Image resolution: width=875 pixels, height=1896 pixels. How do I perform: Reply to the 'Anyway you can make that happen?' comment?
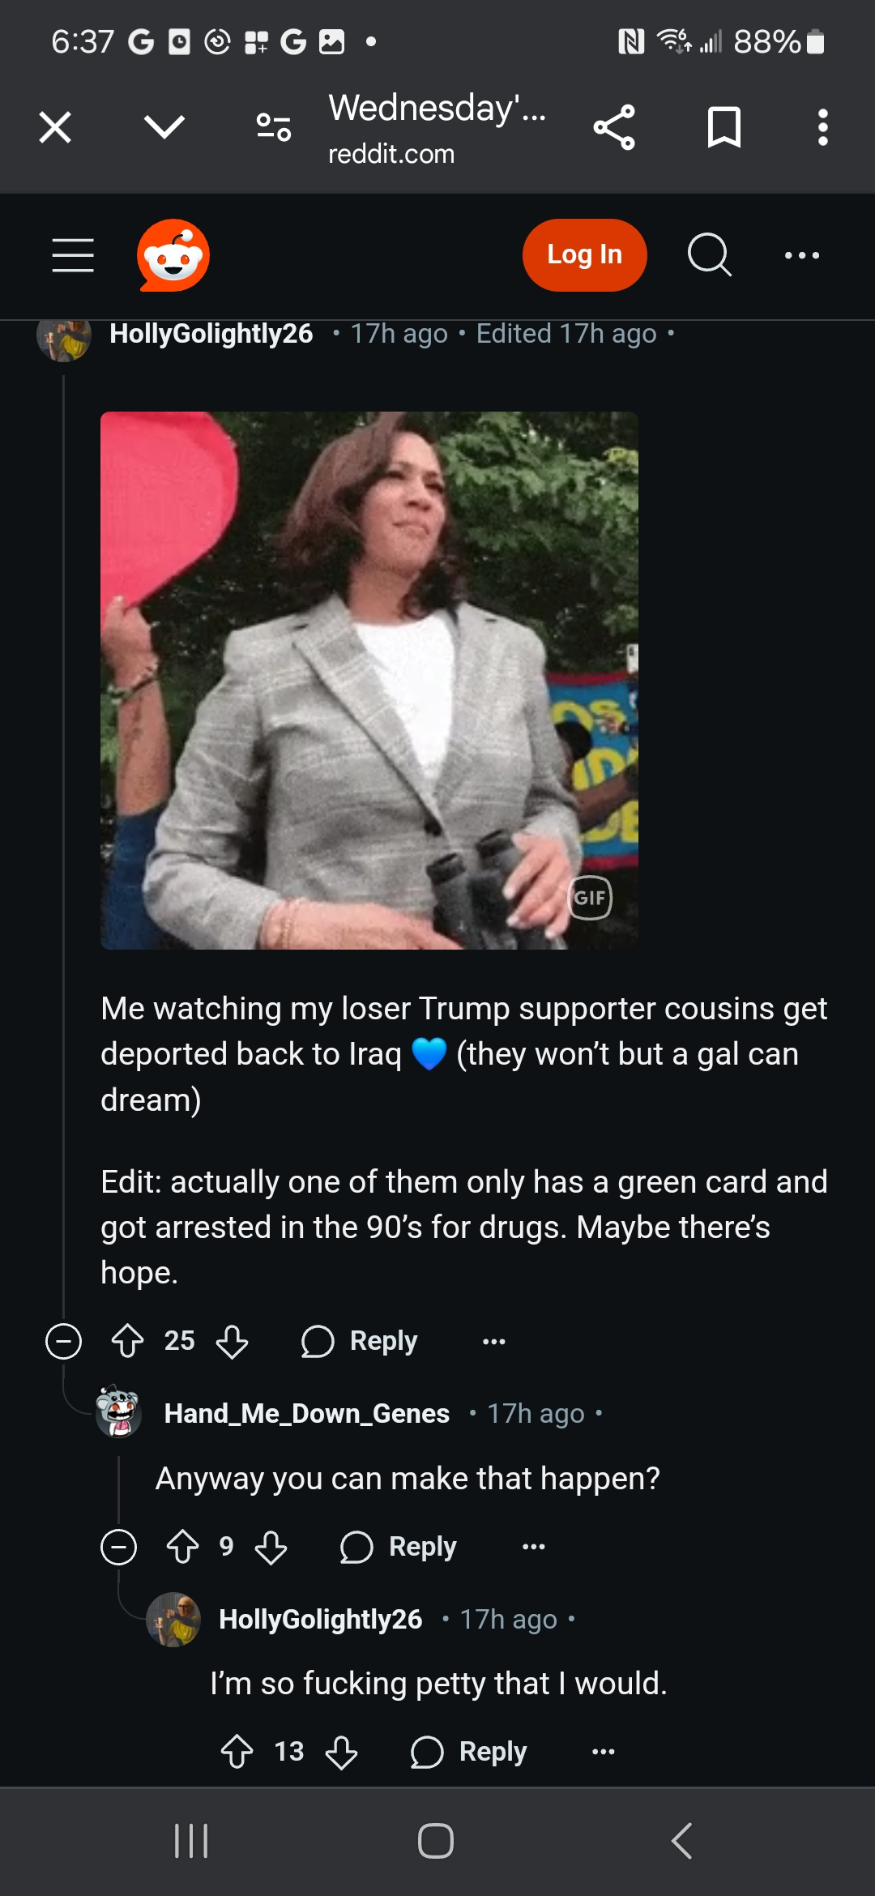[399, 1547]
